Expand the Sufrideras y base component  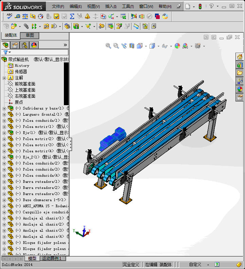pyautogui.click(x=4, y=109)
